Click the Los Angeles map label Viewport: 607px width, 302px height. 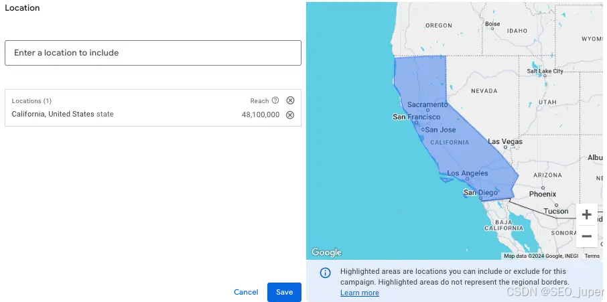click(467, 173)
